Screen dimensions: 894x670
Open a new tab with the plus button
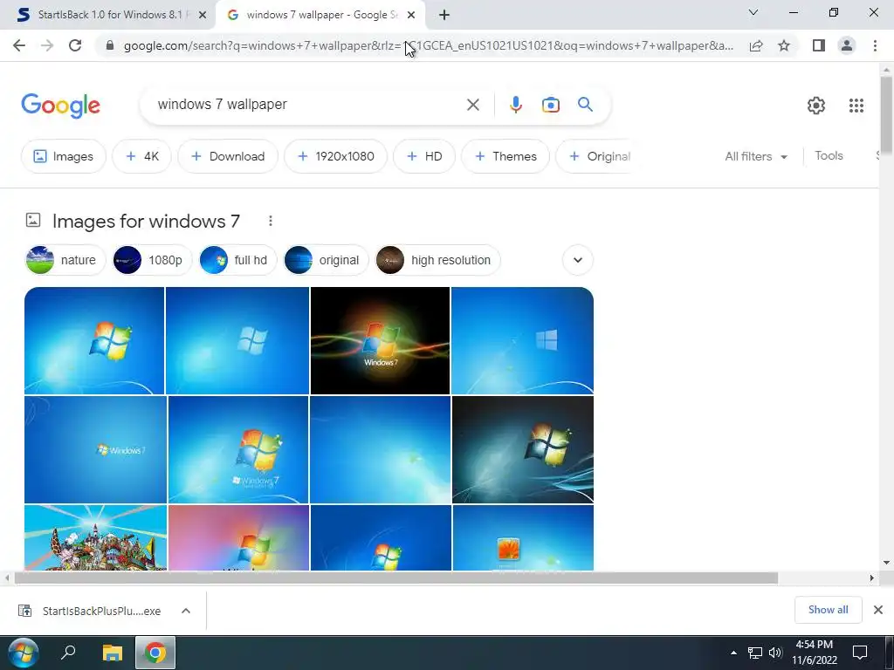pyautogui.click(x=444, y=15)
